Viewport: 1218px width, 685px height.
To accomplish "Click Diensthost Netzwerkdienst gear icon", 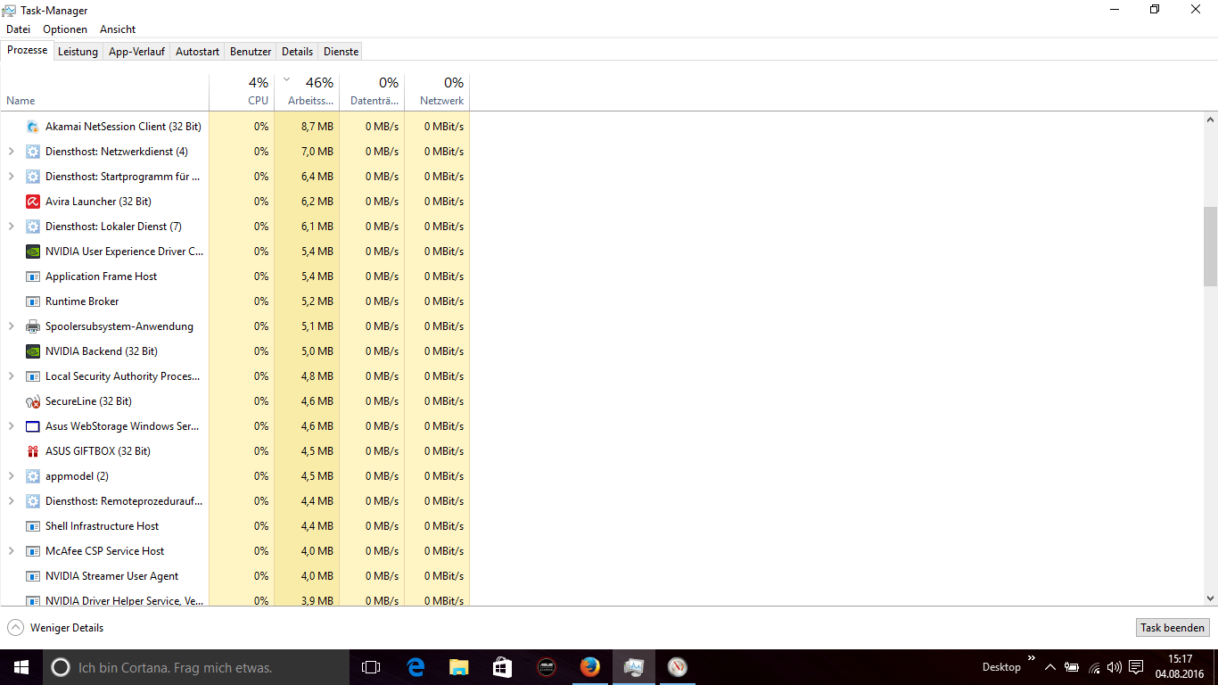I will (x=33, y=152).
